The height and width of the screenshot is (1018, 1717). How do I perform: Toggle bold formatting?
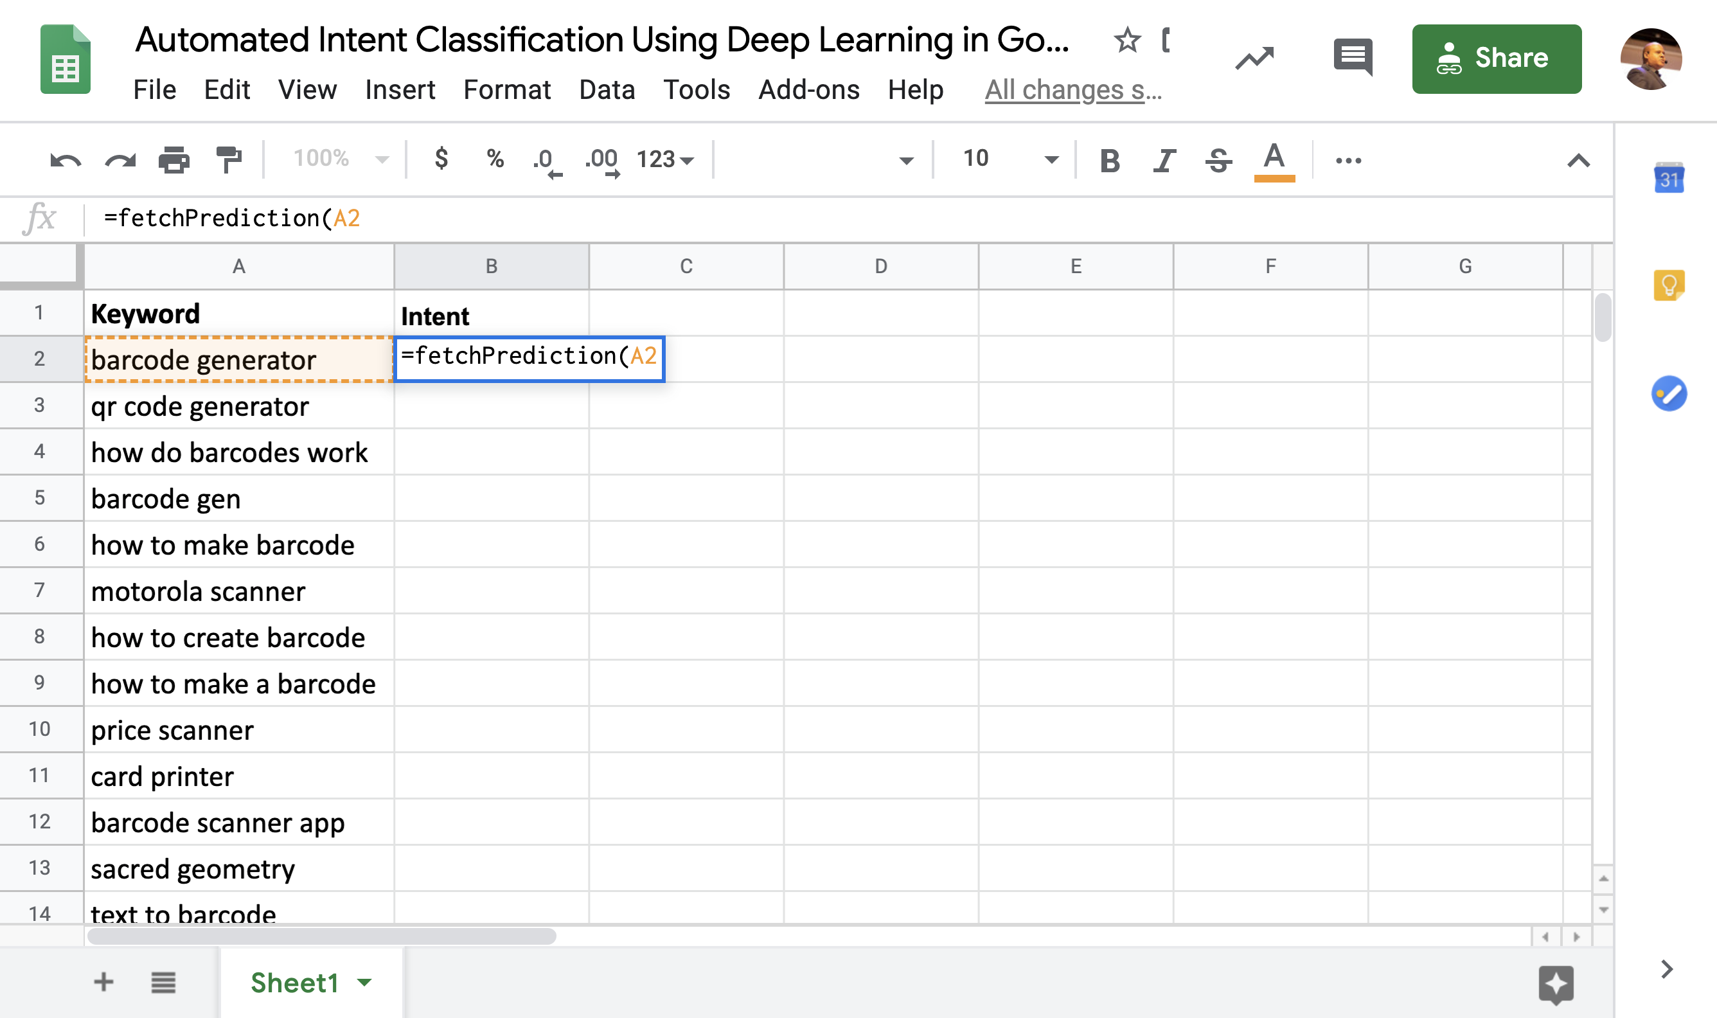[1110, 161]
